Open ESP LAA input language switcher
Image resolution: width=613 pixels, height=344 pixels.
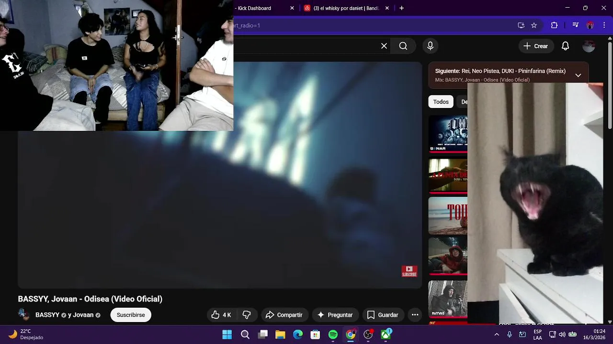pyautogui.click(x=538, y=334)
